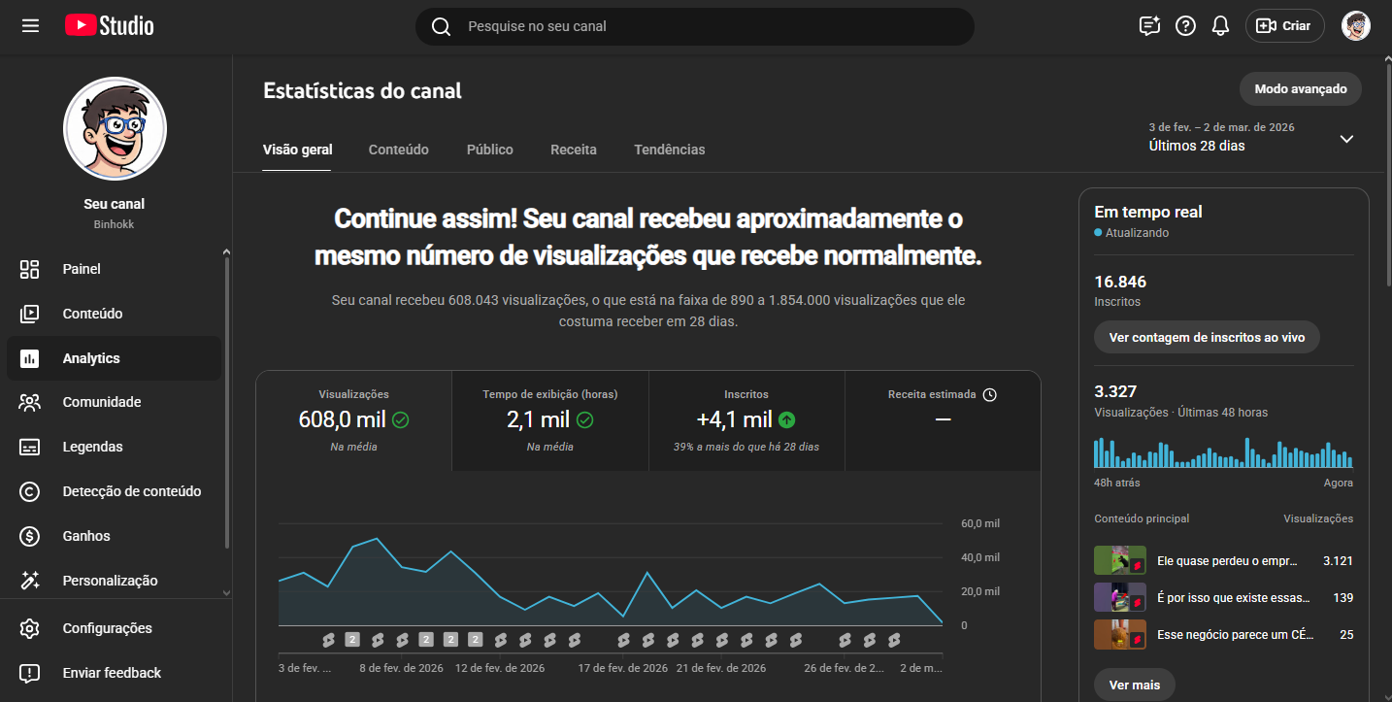The image size is (1392, 702).
Task: Open the chat sparkle icon in header
Action: point(1149,26)
